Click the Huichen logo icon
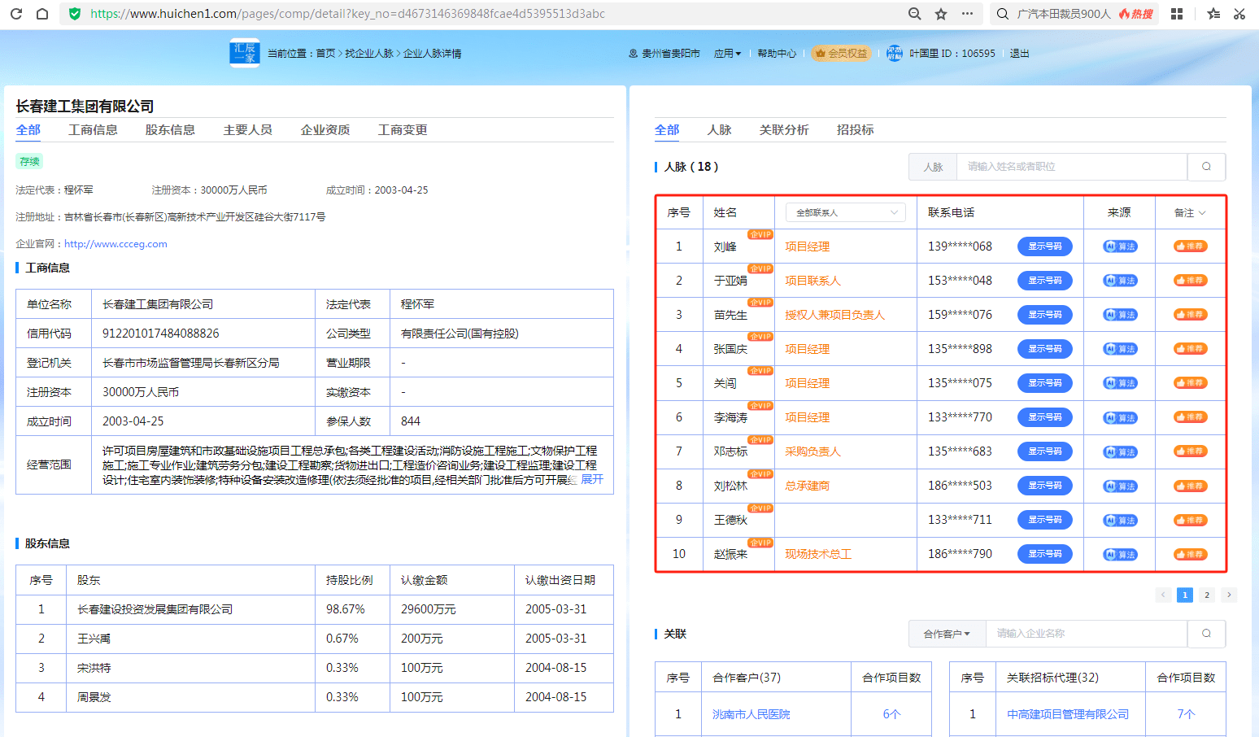Screen dimensions: 1259x737 click(245, 53)
